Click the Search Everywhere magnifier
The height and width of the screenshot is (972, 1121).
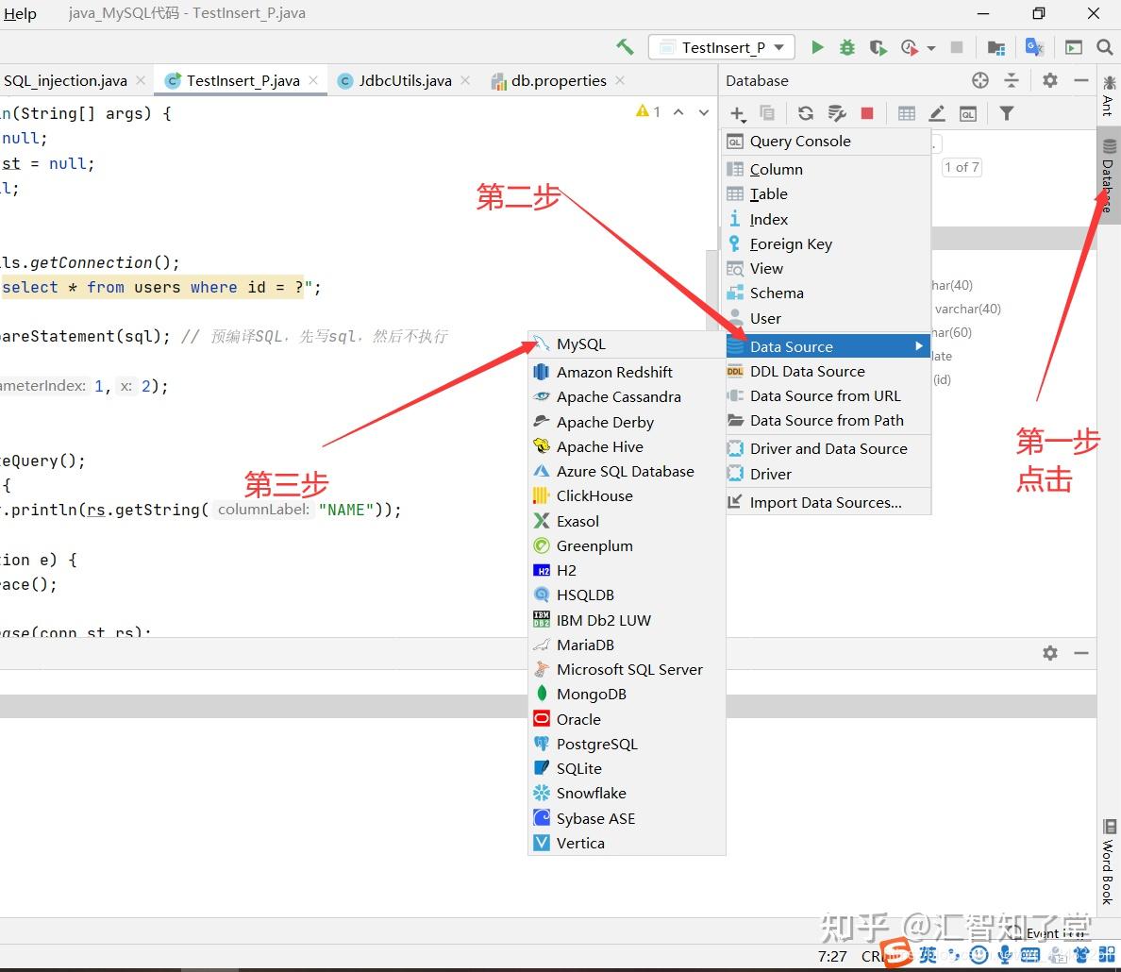(x=1105, y=47)
